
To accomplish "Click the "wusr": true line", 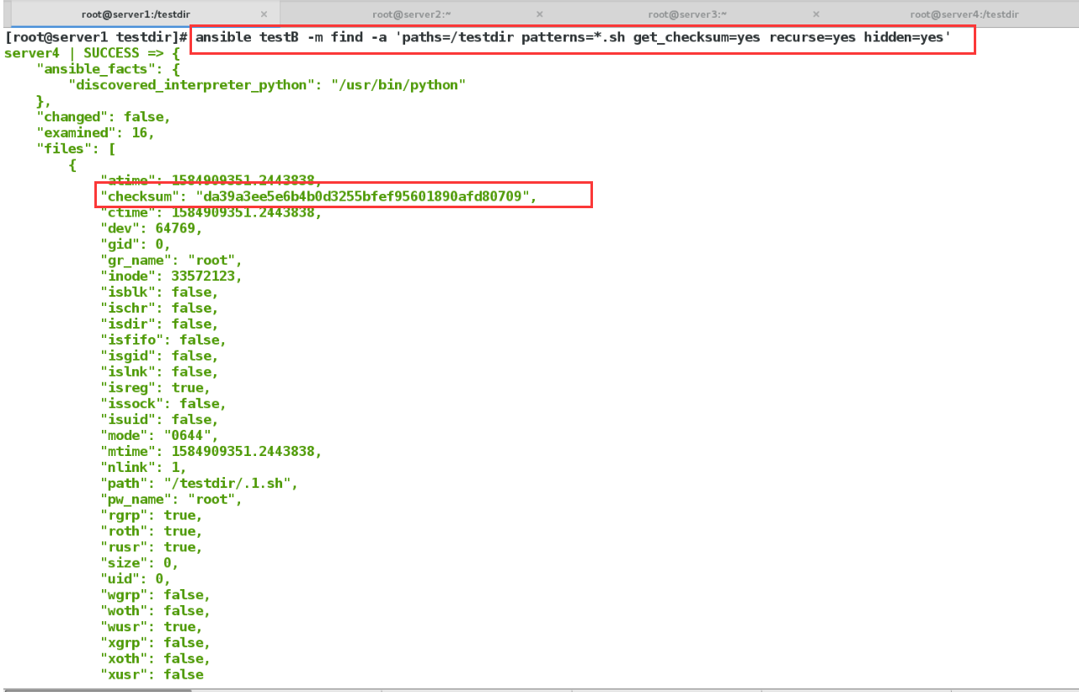I will coord(151,627).
